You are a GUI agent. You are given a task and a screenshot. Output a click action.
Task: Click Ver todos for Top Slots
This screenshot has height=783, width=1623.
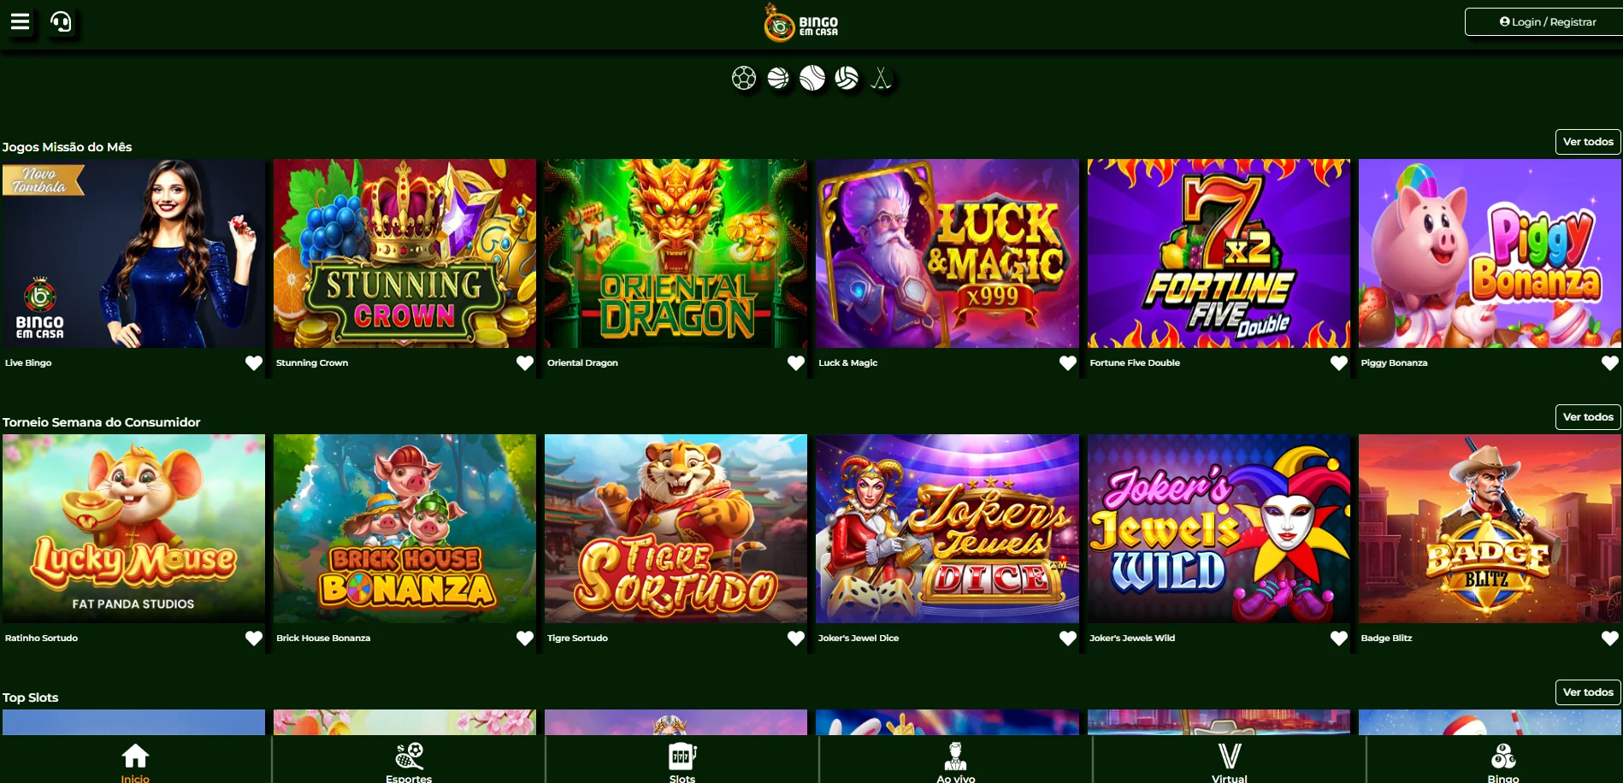click(x=1588, y=692)
